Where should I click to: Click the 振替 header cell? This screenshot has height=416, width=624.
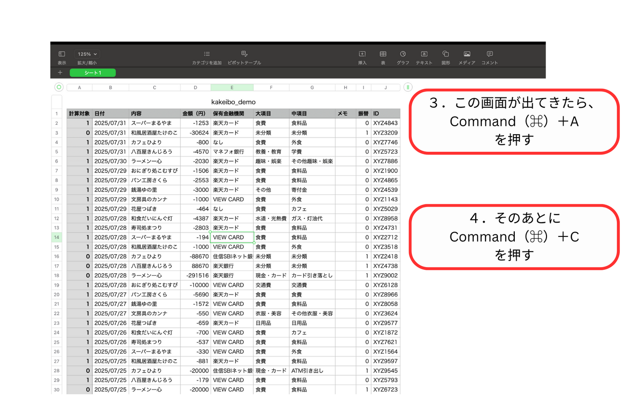tap(364, 113)
